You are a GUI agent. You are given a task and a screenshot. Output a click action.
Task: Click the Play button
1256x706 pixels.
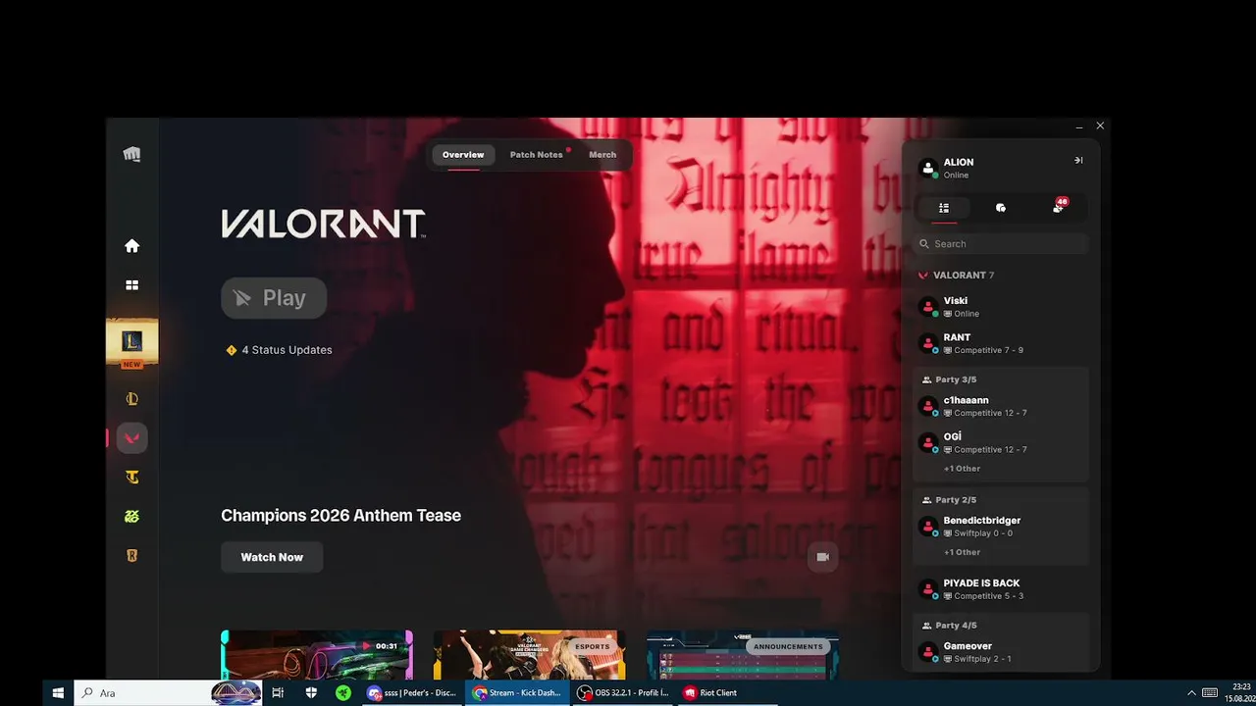(274, 298)
